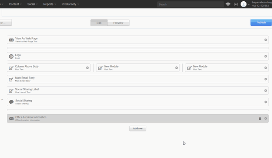Open gear settings for Social Sharing Label module
Screen dimensions: 272x158
point(266,90)
